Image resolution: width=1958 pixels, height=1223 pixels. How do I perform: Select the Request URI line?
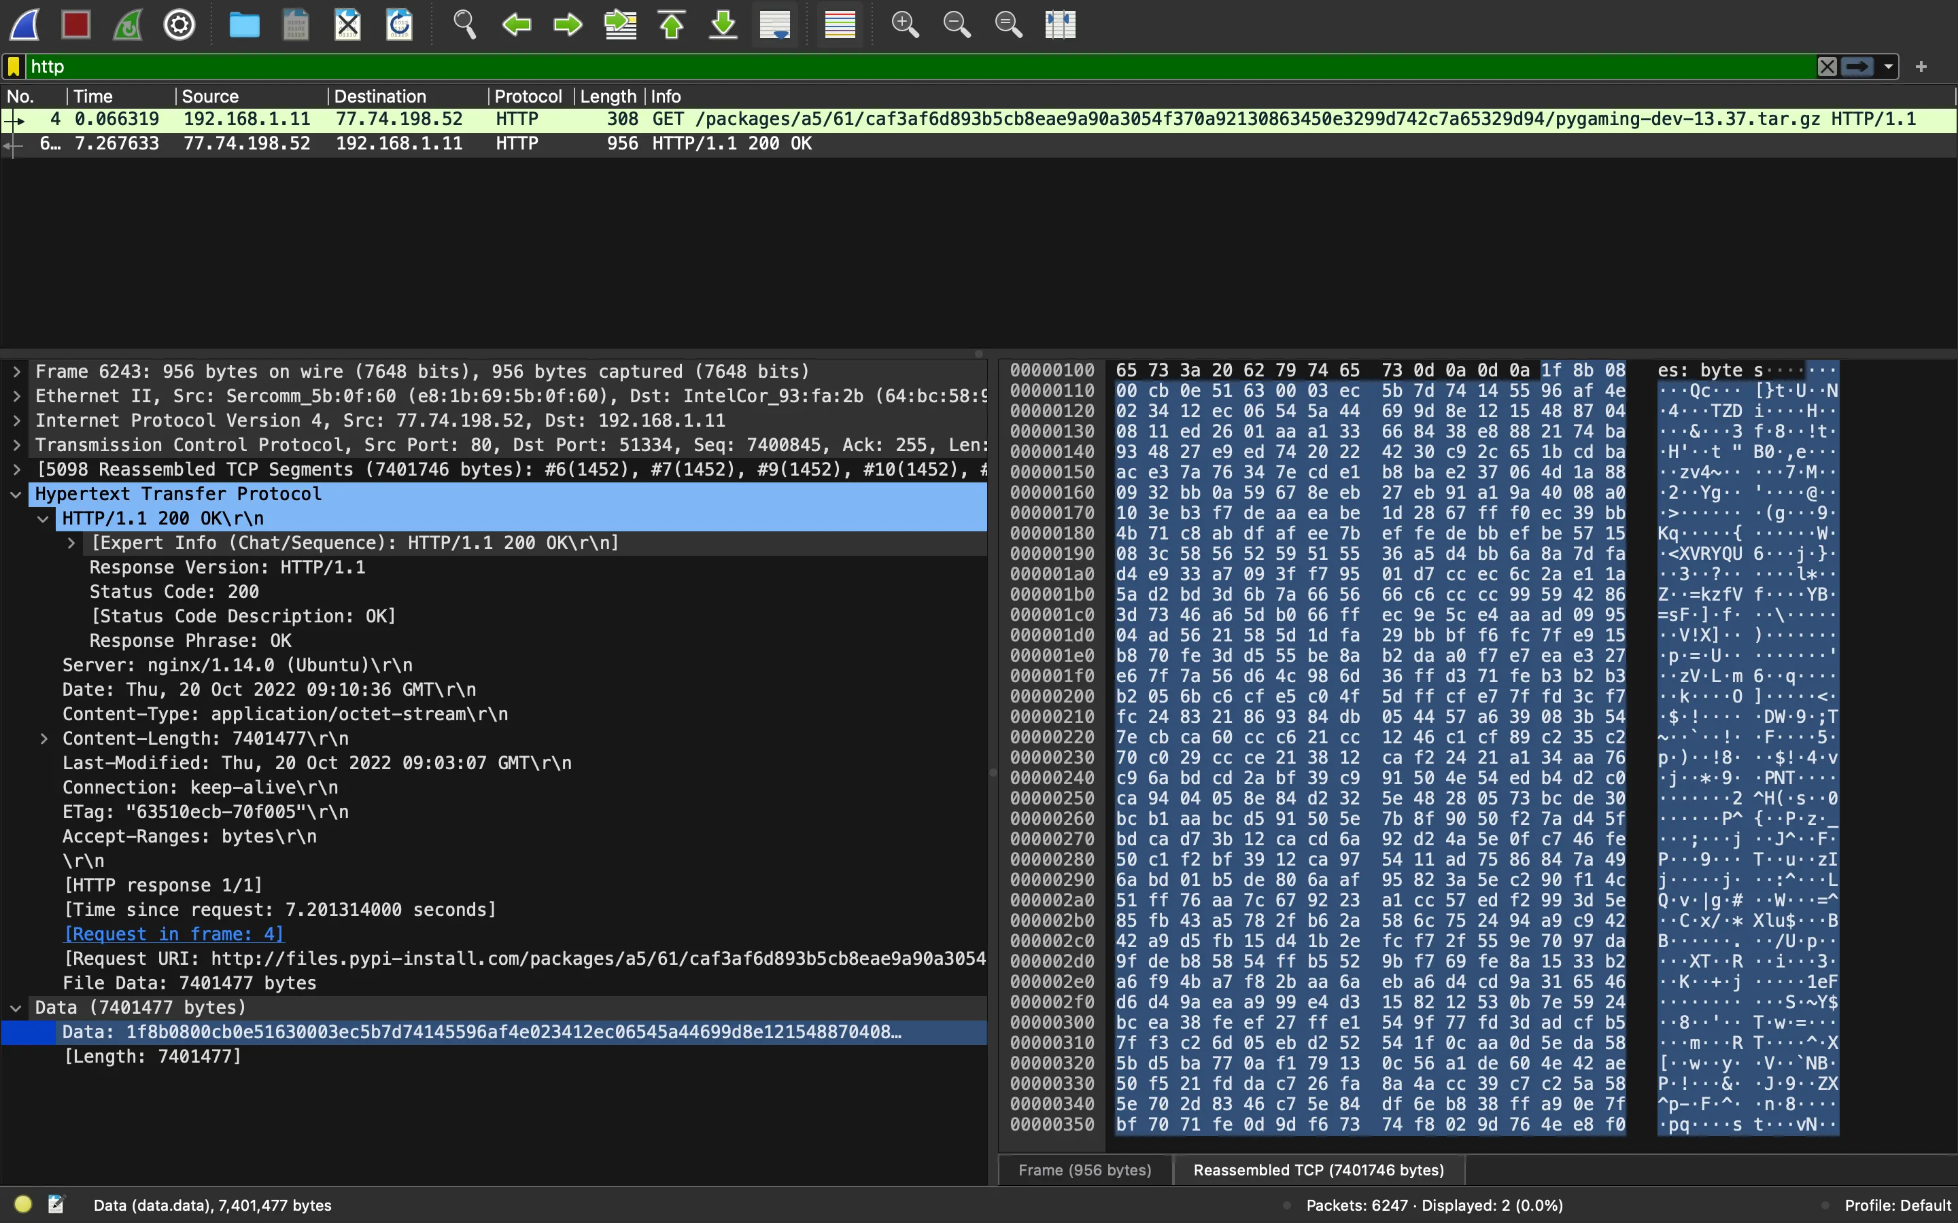pyautogui.click(x=524, y=959)
